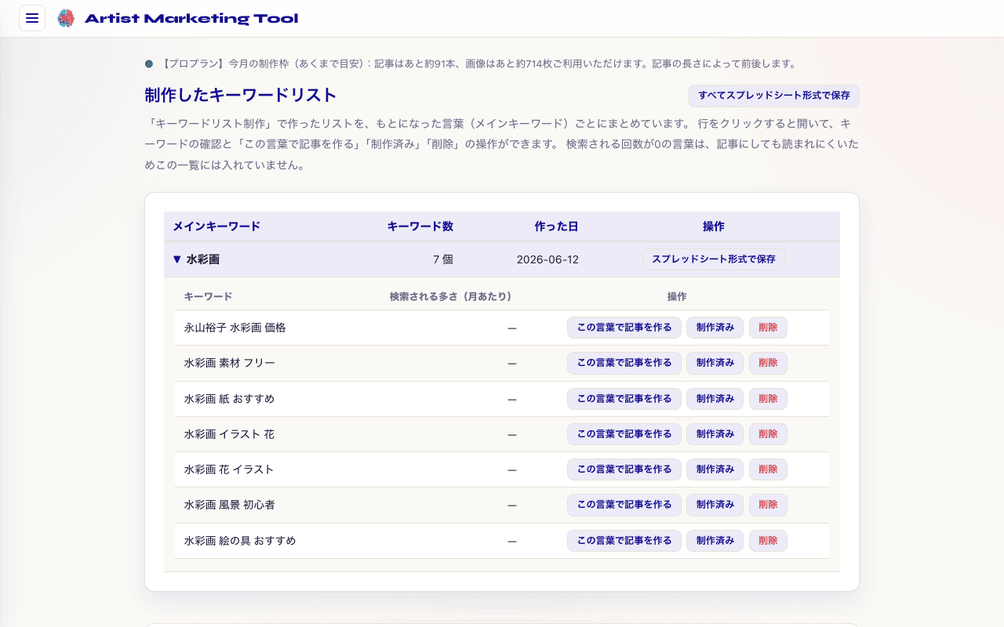
Task: Click the keyword text 水彩画 花 イラスト
Action: pyautogui.click(x=229, y=469)
